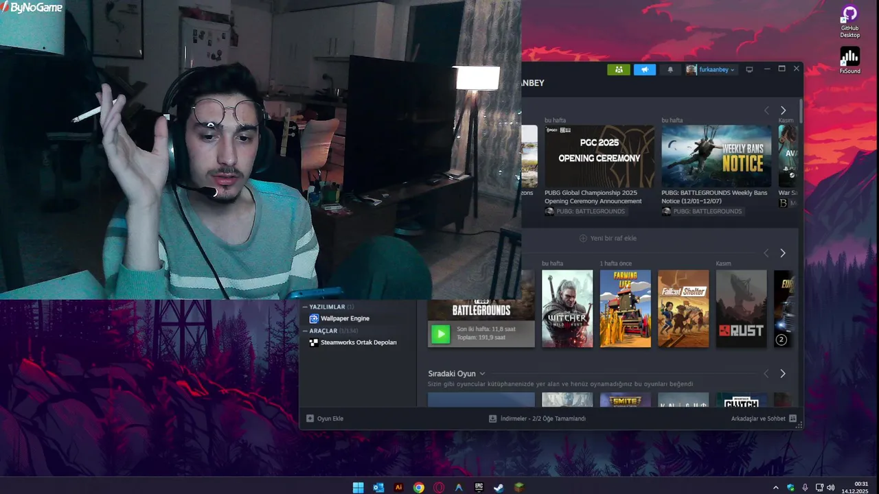Click the badge numbered 2 on the last game cover
Viewport: 879px width, 494px height.
point(781,340)
